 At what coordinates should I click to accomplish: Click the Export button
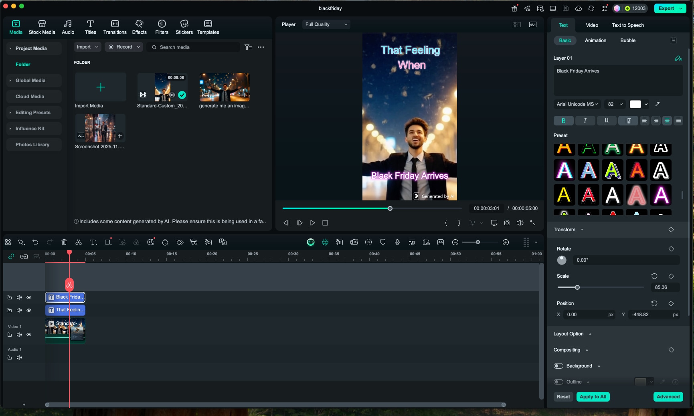click(670, 8)
